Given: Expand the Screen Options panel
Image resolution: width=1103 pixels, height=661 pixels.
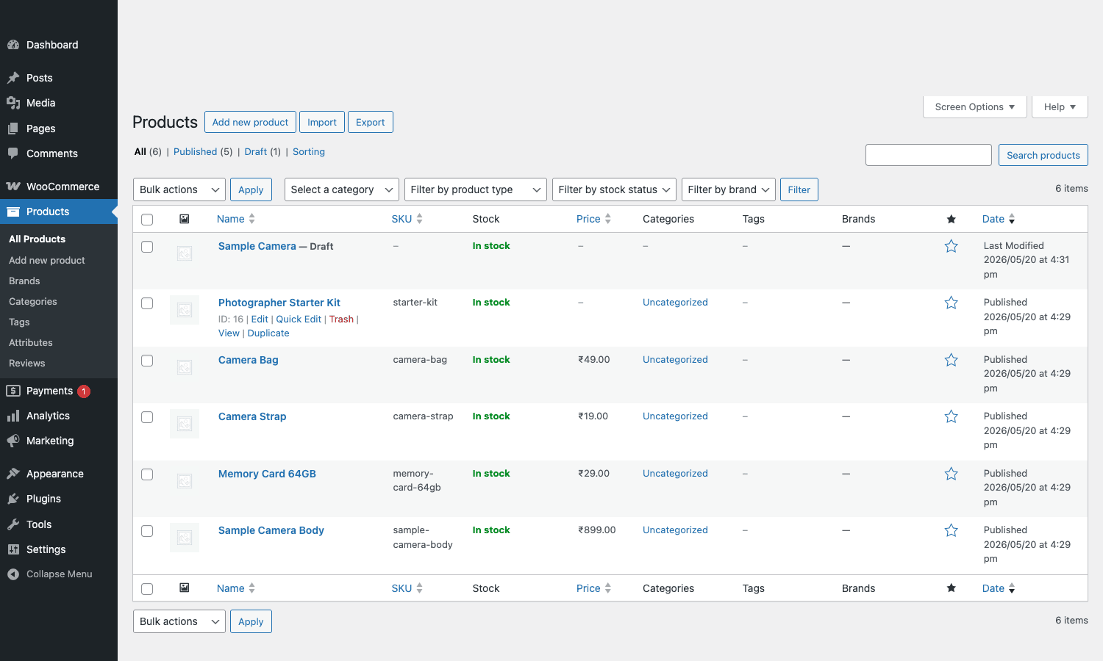Looking at the screenshot, I should coord(975,106).
